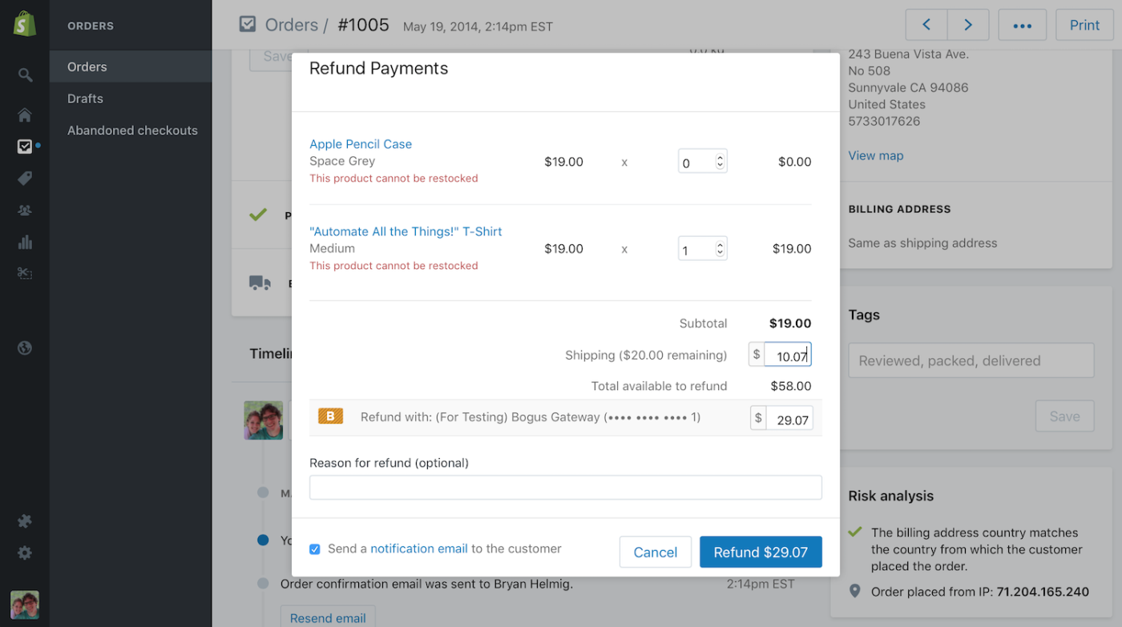This screenshot has height=627, width=1122.
Task: Open the Apple Pencil Case product link
Action: [361, 144]
